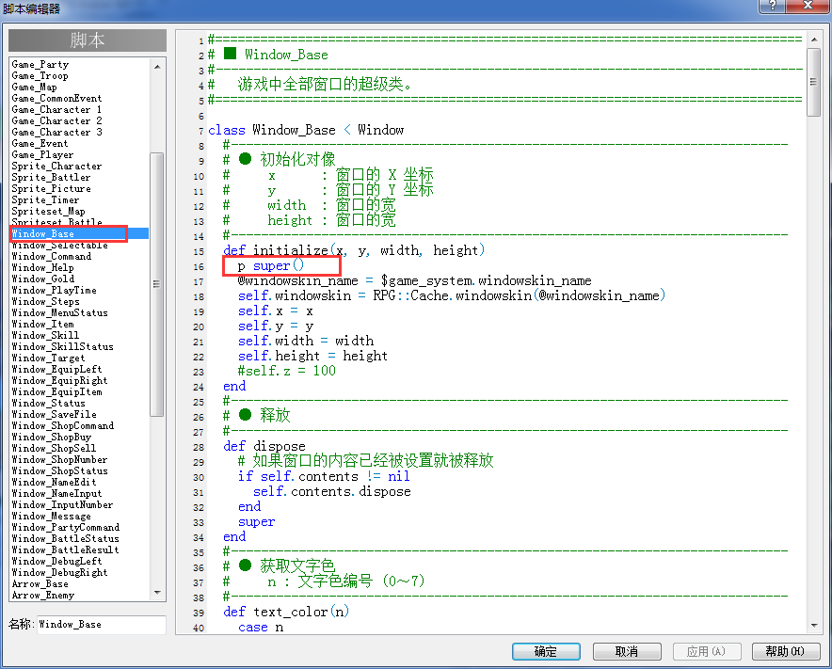832x669 pixels.
Task: Click the script list scroll-up arrow
Action: pyautogui.click(x=157, y=66)
